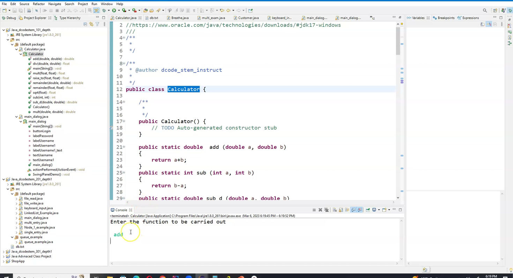This screenshot has width=513, height=278.
Task: Select the Debug perspective icon at top right
Action: (x=510, y=10)
